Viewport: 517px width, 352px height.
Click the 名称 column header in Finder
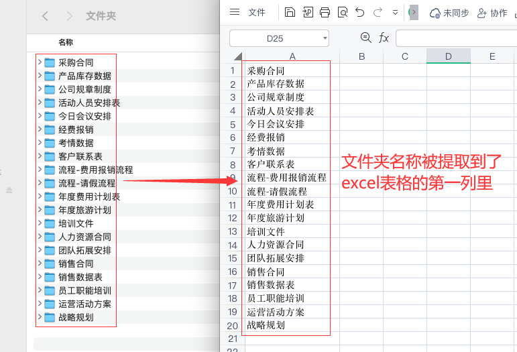click(x=66, y=42)
